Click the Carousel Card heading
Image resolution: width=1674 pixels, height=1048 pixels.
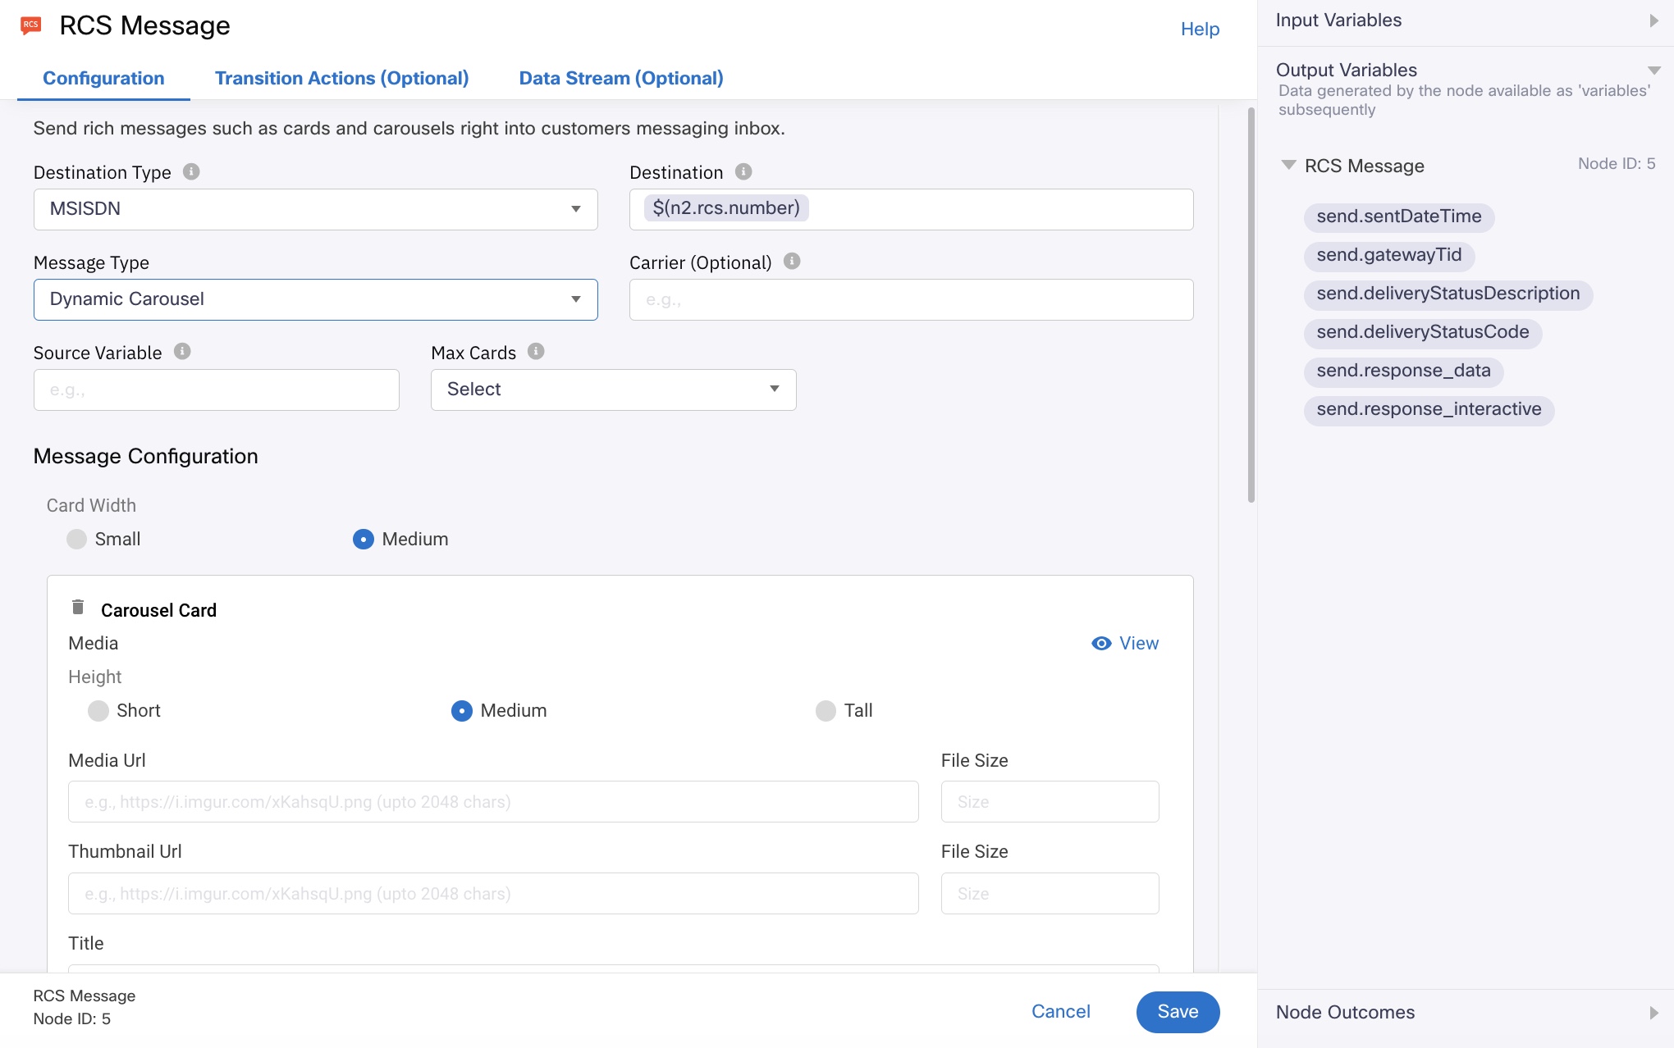pos(158,610)
